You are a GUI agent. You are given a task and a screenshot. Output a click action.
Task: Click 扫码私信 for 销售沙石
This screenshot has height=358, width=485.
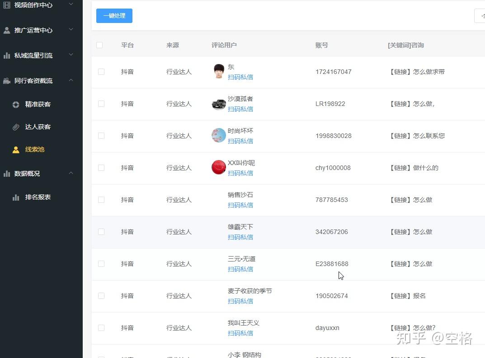[240, 205]
